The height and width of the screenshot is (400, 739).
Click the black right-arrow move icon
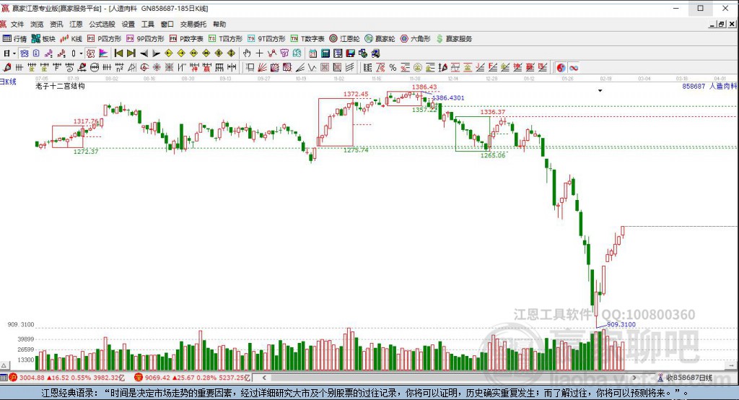(x=157, y=53)
